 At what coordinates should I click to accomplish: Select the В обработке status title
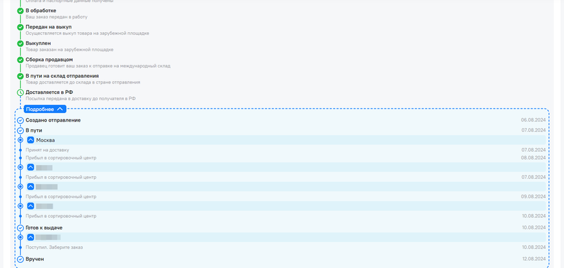[41, 10]
